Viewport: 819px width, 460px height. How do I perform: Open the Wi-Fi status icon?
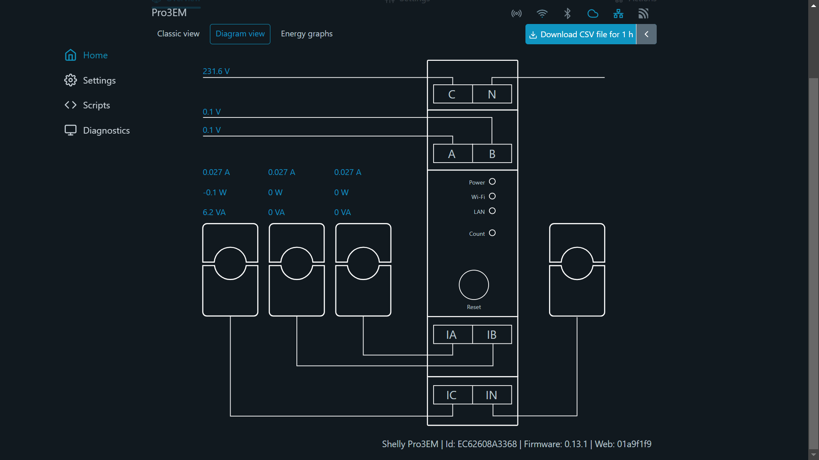tap(542, 13)
